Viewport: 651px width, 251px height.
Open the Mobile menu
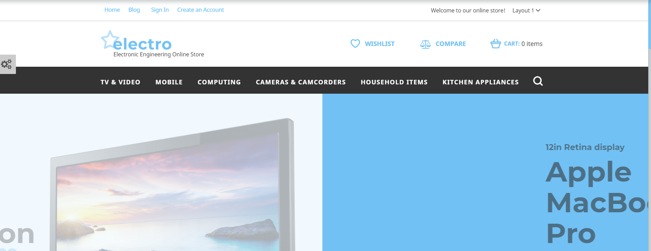169,82
